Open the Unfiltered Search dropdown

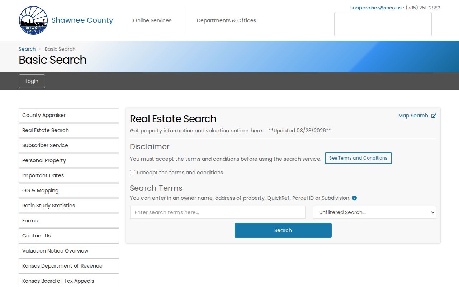click(374, 212)
